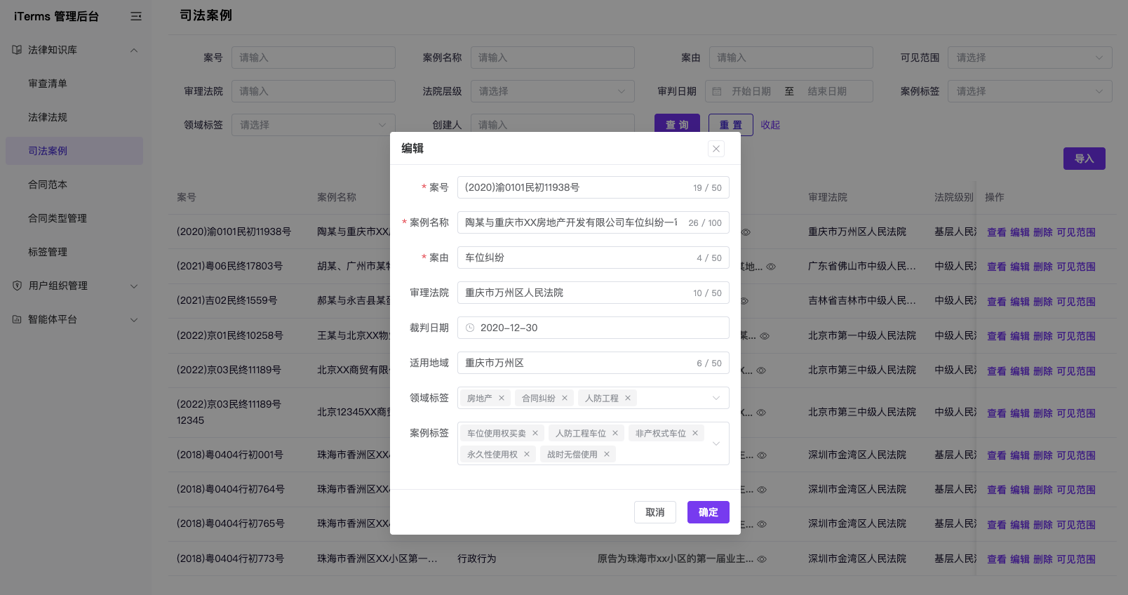Remove the 人防工程 tag from 领域标签
This screenshot has height=595, width=1128.
pyautogui.click(x=628, y=398)
